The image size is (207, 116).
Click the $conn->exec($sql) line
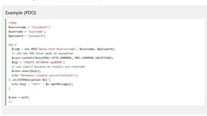tap(26, 71)
